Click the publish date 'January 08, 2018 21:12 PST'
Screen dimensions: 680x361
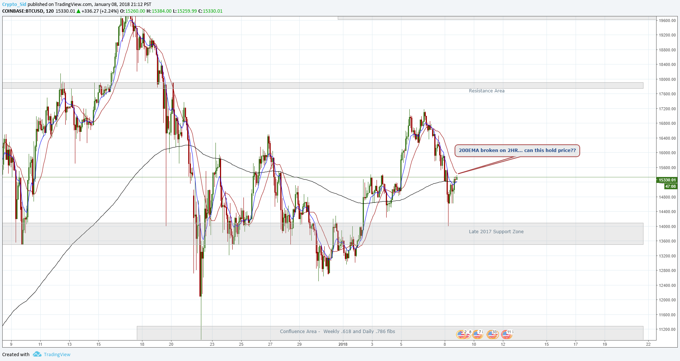pyautogui.click(x=123, y=4)
